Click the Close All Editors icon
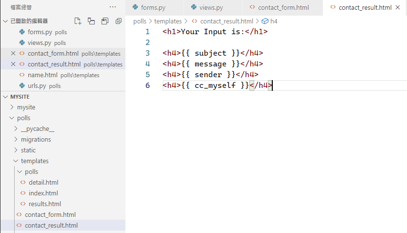The width and height of the screenshot is (407, 233). tap(119, 21)
